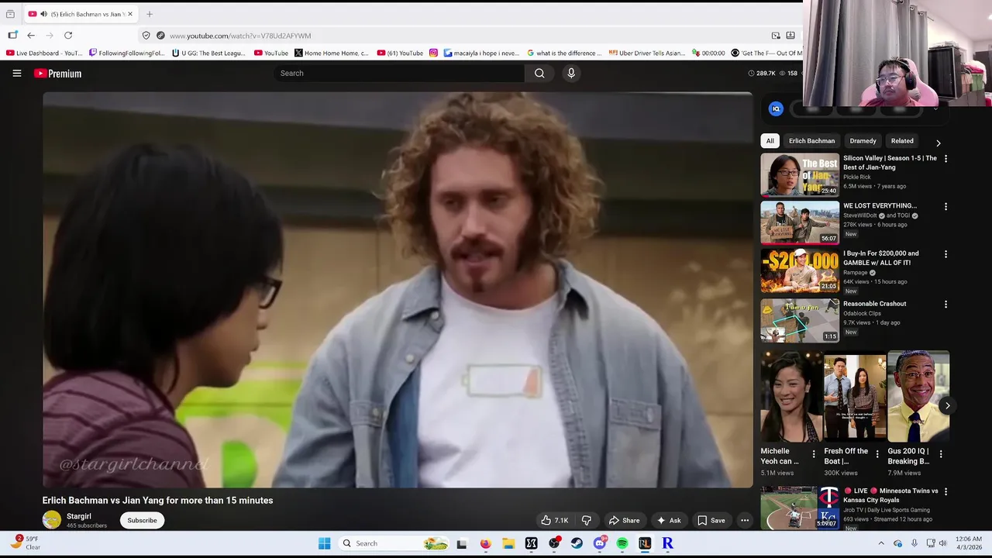Viewport: 992px width, 558px height.
Task: Click the video player to toggle playback
Action: tap(398, 290)
